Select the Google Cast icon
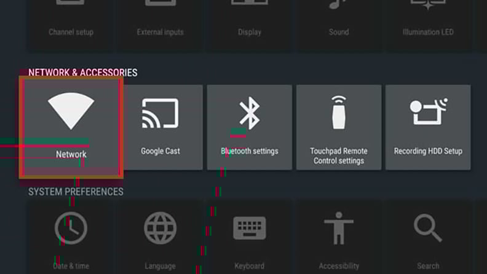 point(160,113)
